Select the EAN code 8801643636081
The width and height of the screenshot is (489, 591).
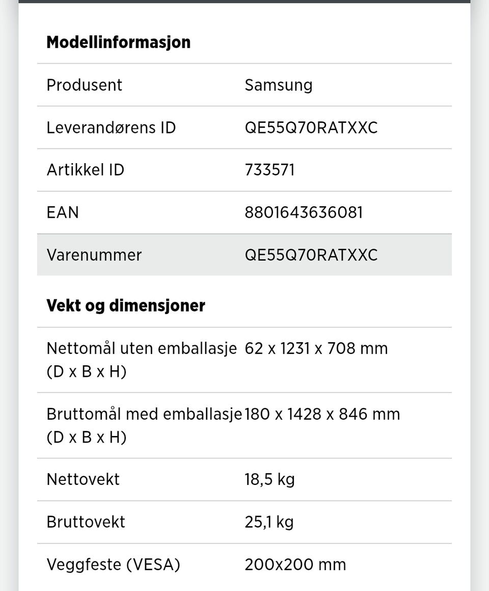[x=304, y=212]
